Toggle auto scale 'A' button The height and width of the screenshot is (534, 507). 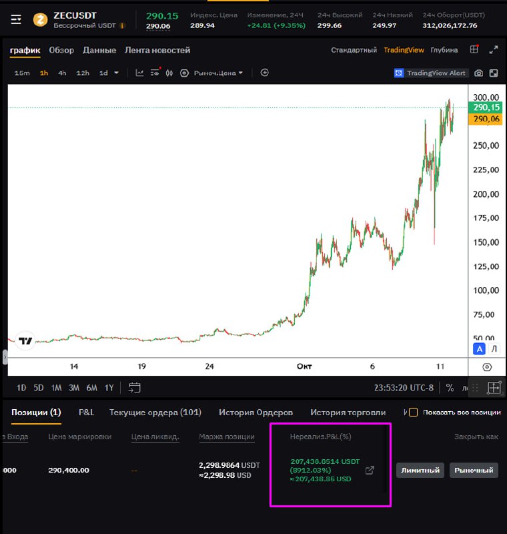[479, 348]
